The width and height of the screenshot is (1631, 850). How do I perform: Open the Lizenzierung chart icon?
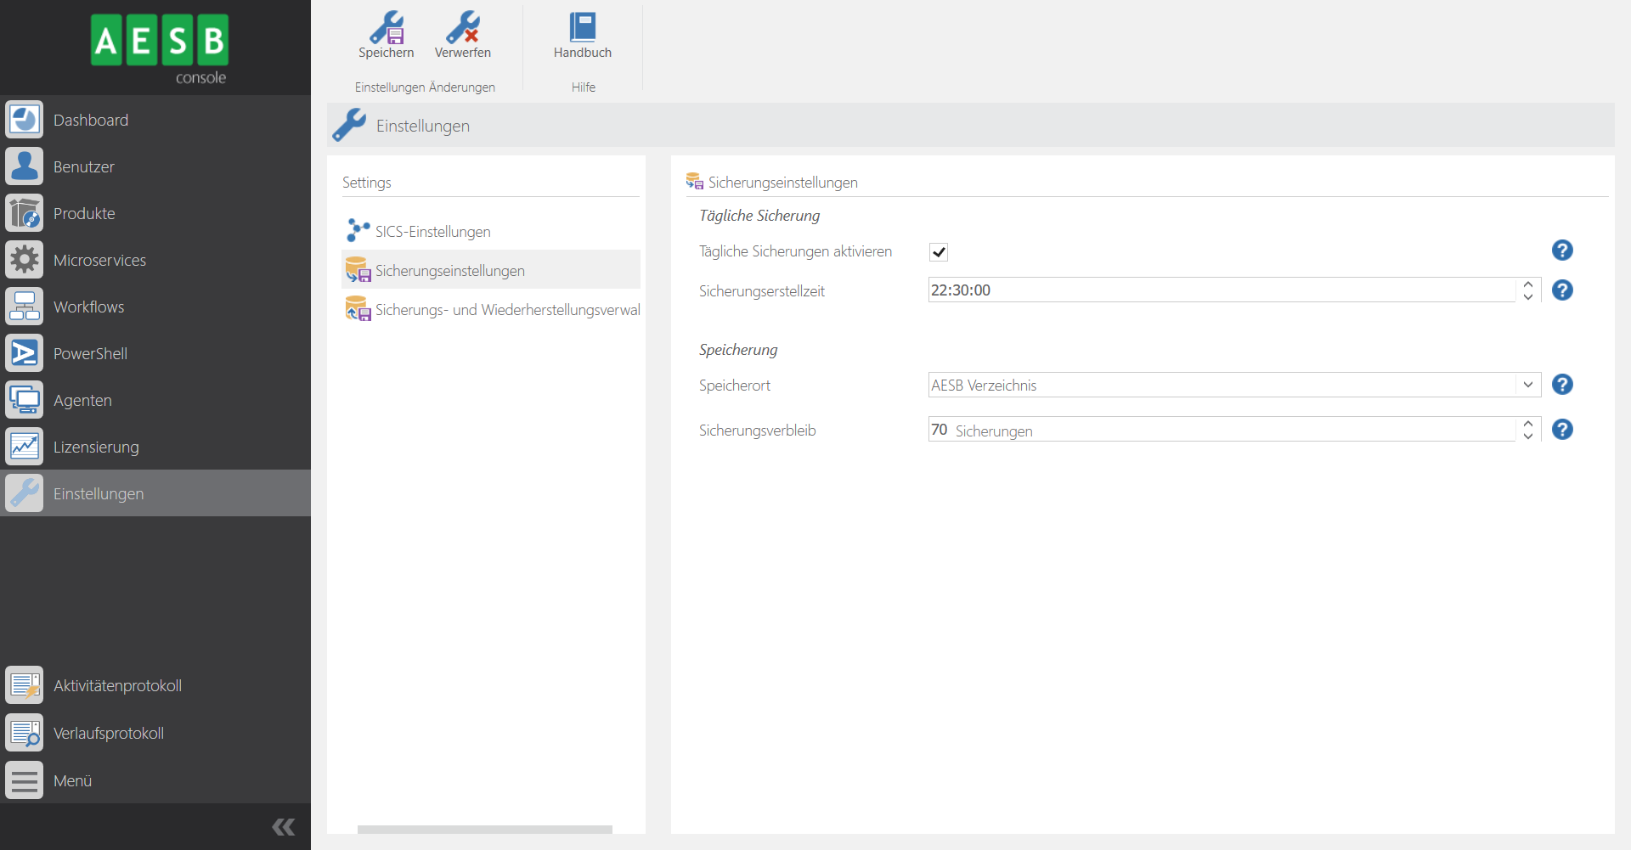[25, 447]
